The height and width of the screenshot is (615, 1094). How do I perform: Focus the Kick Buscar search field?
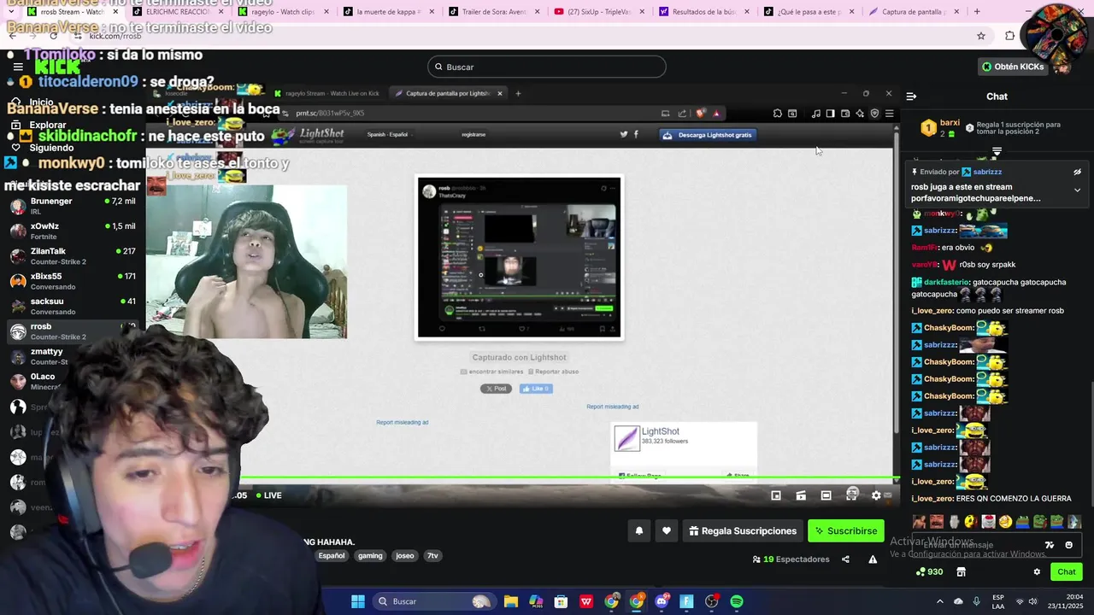point(546,67)
